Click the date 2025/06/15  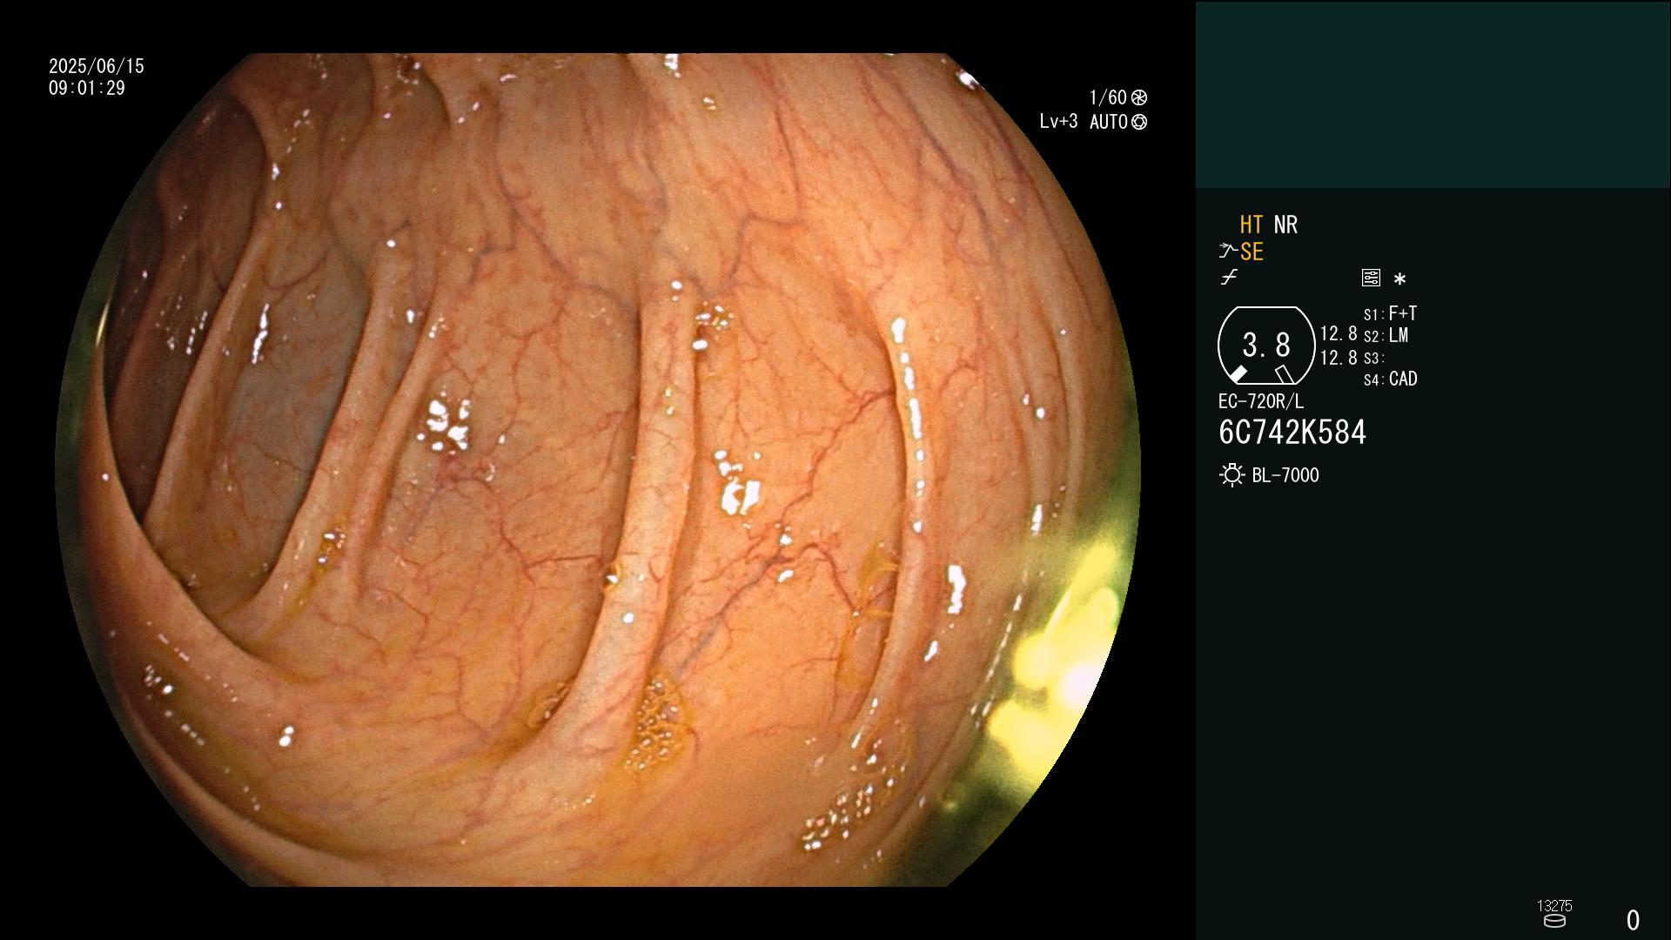point(97,66)
